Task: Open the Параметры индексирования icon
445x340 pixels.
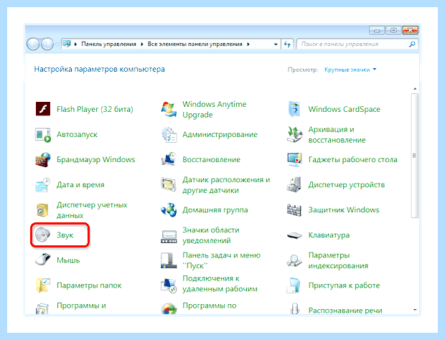Action: 294,260
